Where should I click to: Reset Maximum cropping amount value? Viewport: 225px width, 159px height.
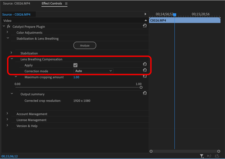point(145,77)
